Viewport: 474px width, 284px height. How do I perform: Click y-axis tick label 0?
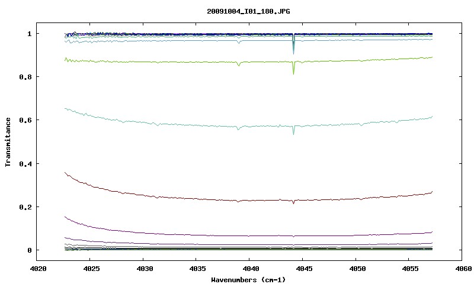[29, 250]
